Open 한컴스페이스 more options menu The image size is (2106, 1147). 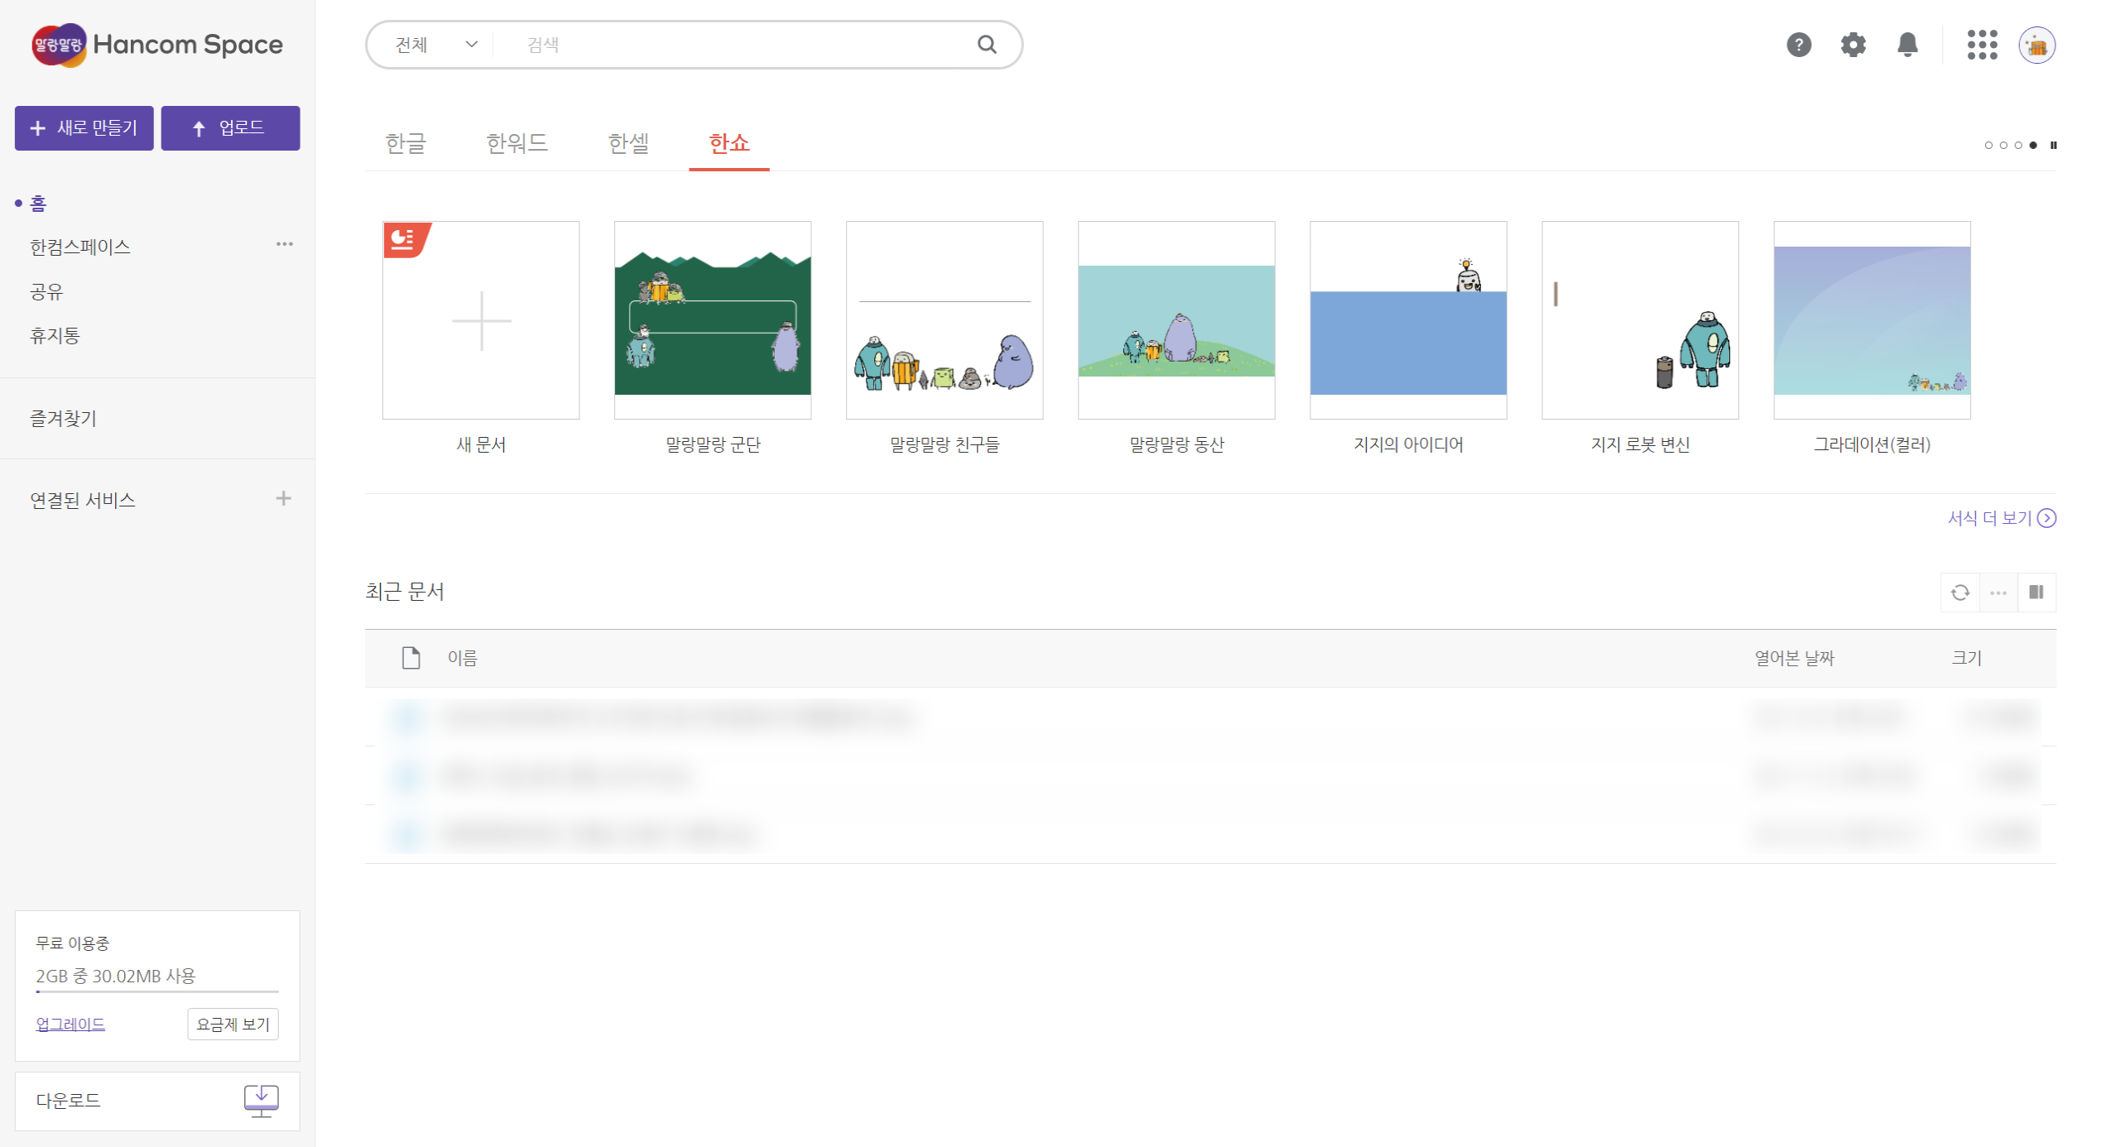pyautogui.click(x=284, y=245)
